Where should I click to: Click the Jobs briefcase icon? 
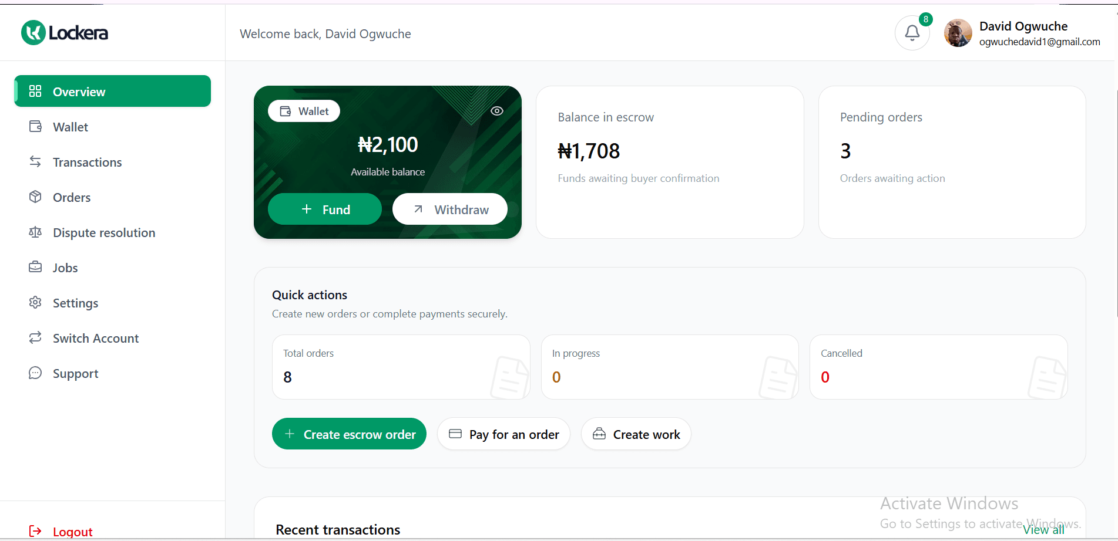click(x=35, y=268)
